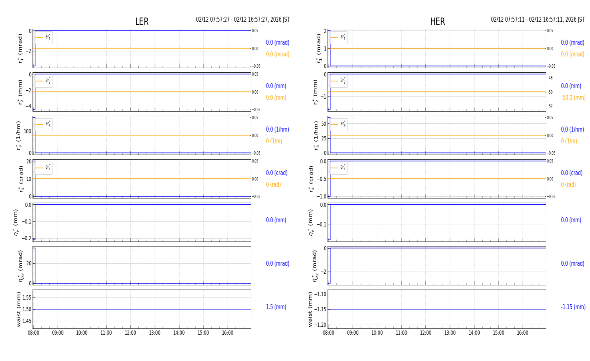Click the 16:00 tick label on the HER time axis
590x361 pixels.
pos(522,333)
